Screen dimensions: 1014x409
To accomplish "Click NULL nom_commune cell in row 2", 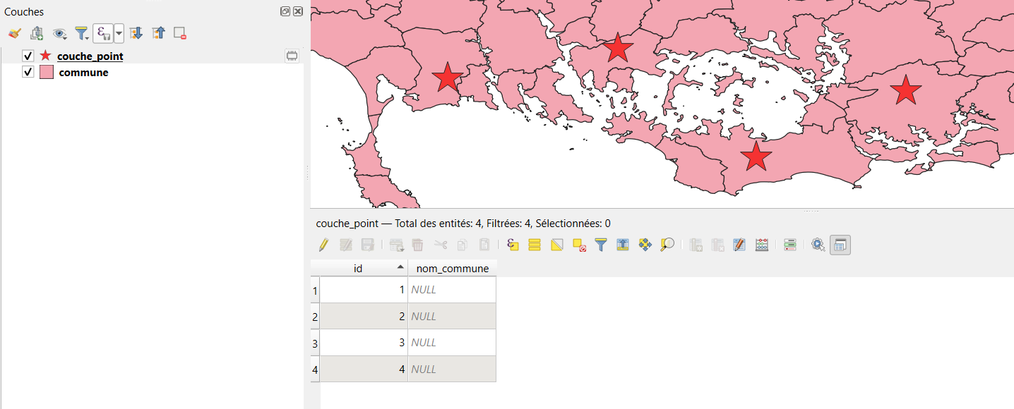I will pos(452,317).
